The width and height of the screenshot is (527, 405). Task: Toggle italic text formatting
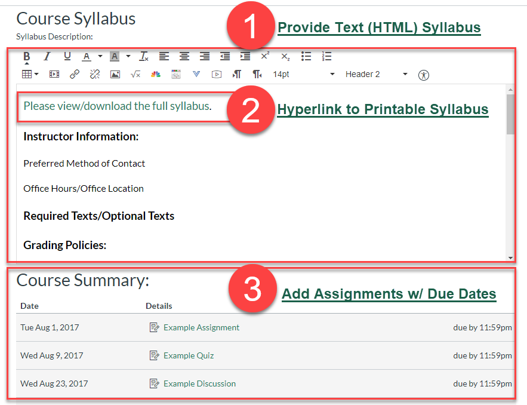click(47, 56)
